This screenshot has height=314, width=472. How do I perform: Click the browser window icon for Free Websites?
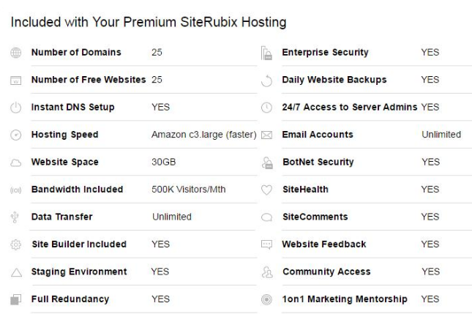pyautogui.click(x=15, y=81)
